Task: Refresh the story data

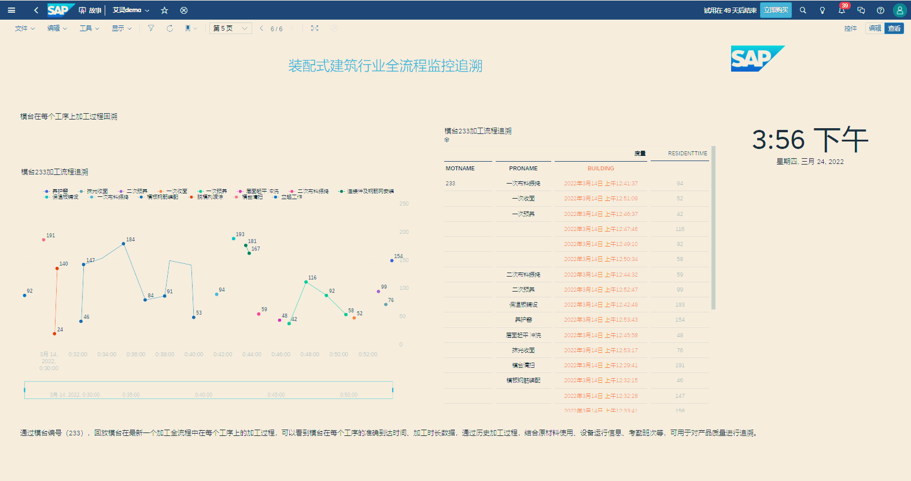Action: (169, 28)
